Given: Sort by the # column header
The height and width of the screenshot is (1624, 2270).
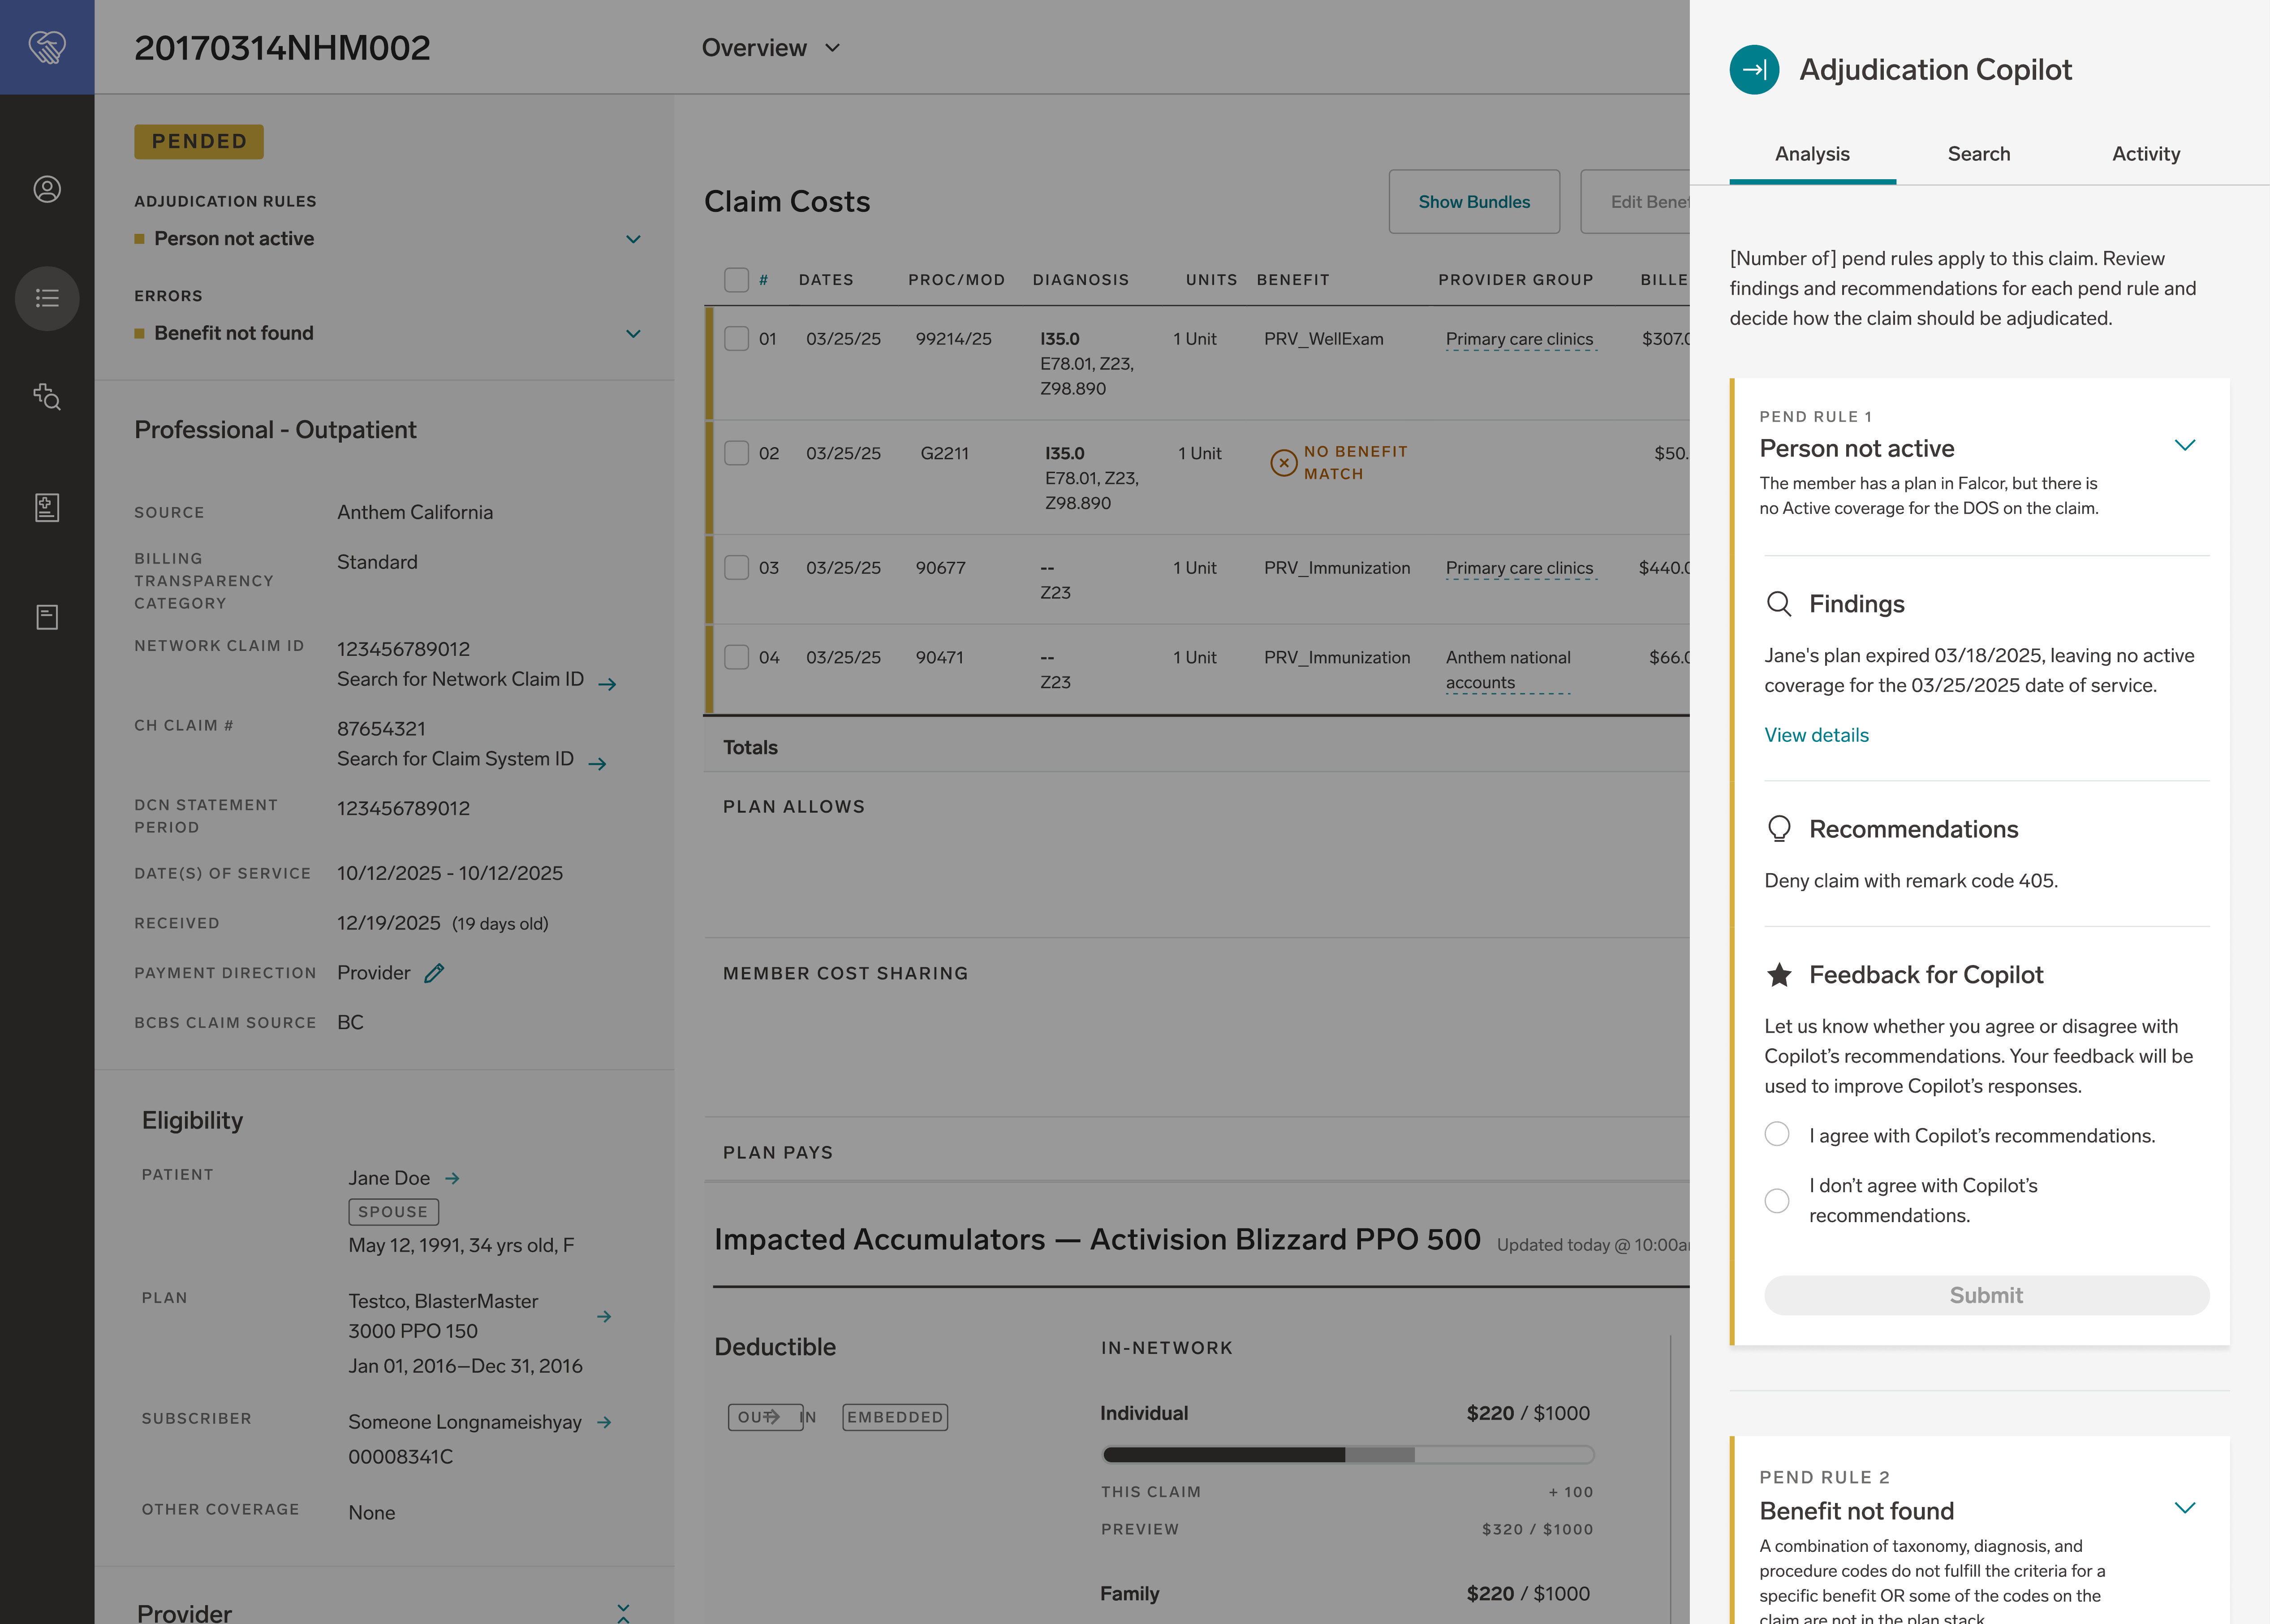Looking at the screenshot, I should pos(763,280).
